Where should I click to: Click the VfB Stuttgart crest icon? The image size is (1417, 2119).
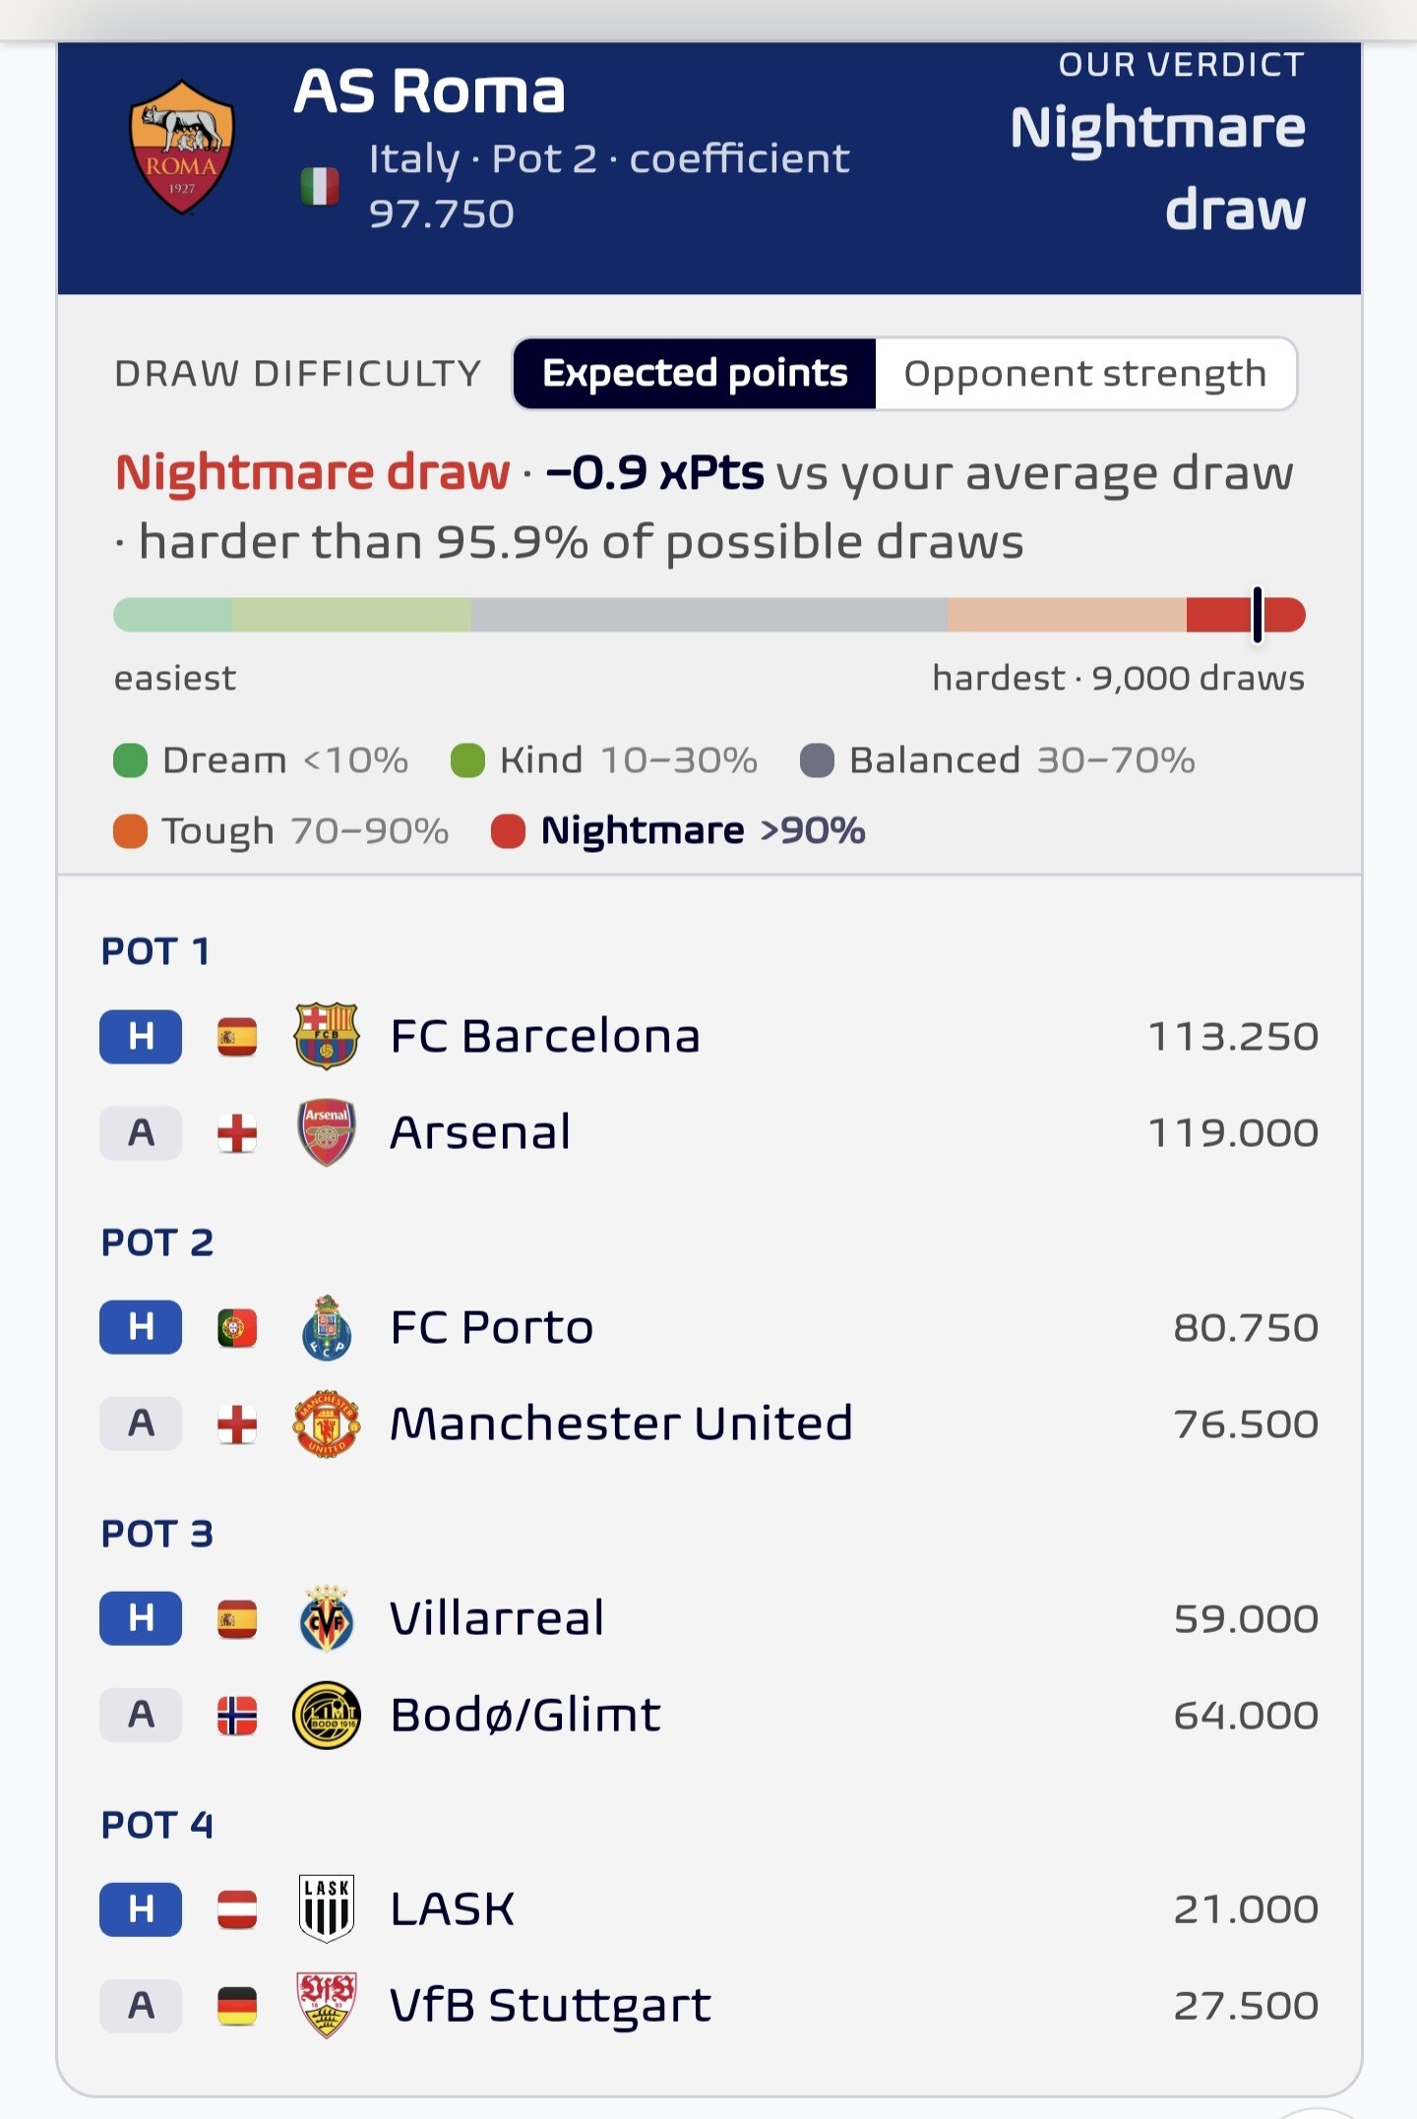tap(326, 2005)
